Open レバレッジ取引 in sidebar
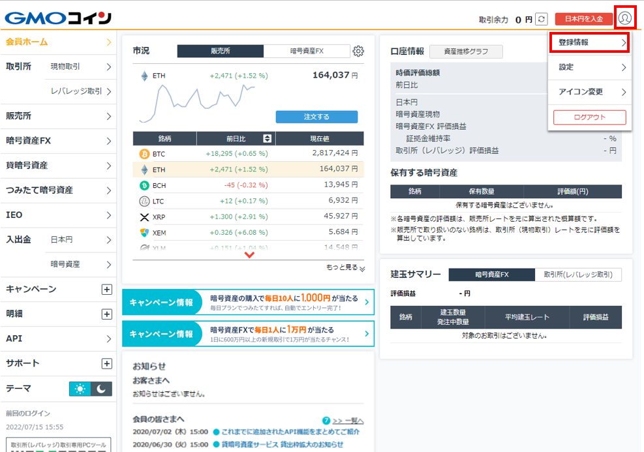The height and width of the screenshot is (452, 644). 80,91
